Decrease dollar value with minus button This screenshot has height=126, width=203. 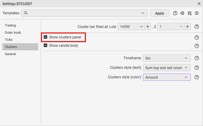point(181,27)
